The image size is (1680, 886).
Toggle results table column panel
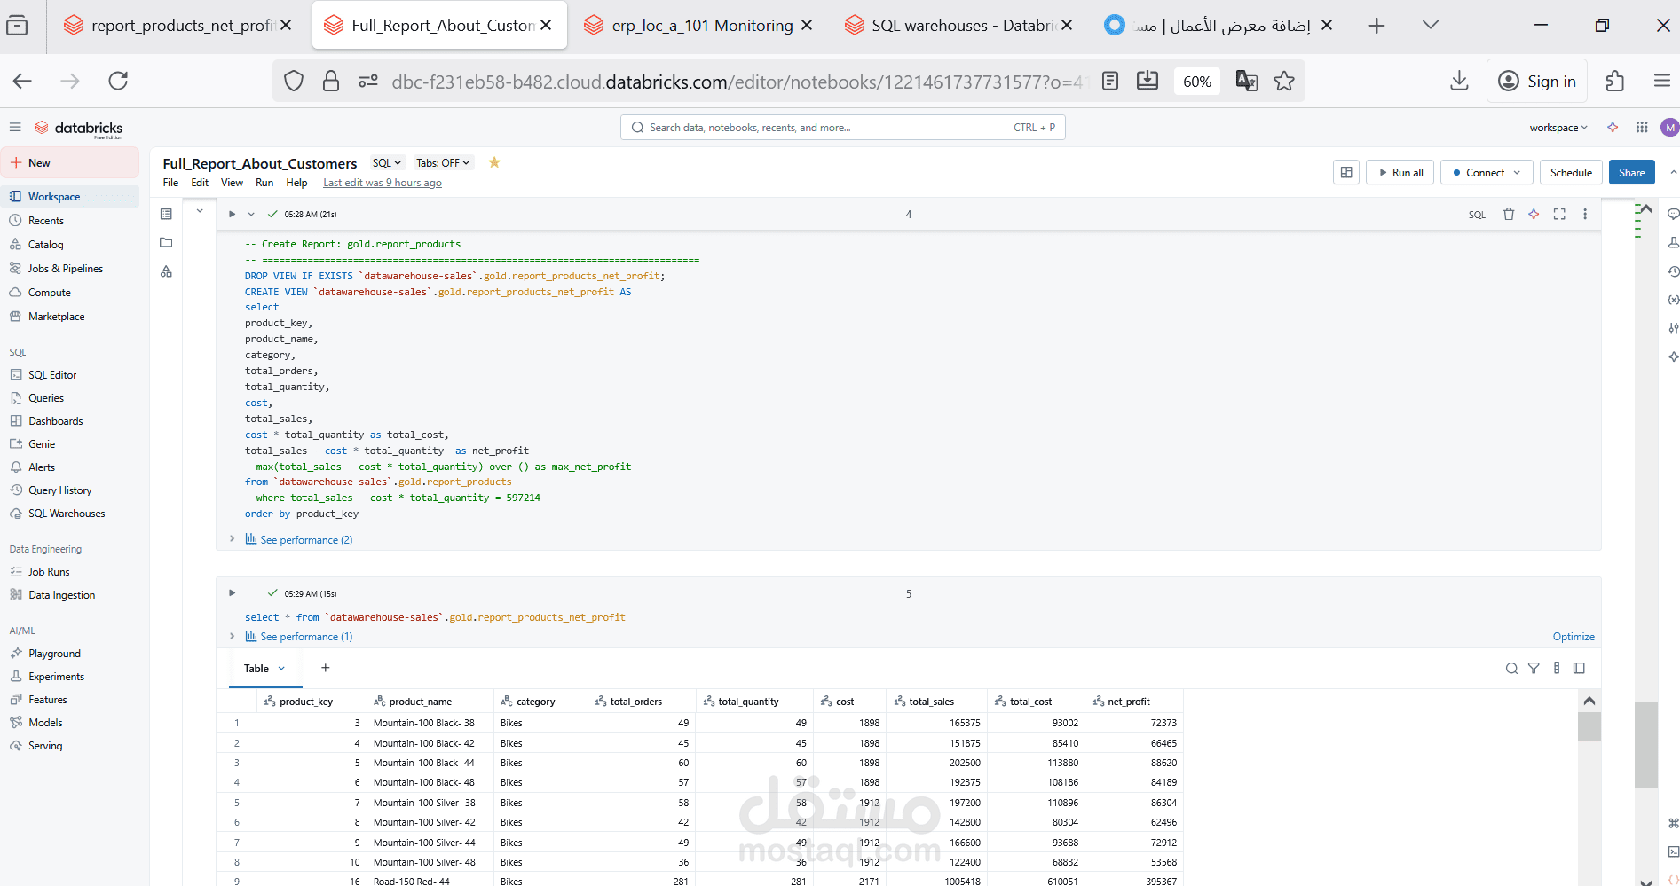tap(1579, 669)
